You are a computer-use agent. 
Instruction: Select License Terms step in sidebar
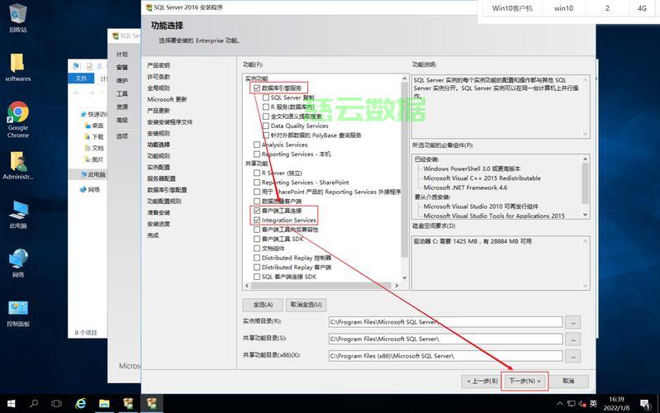tap(159, 77)
